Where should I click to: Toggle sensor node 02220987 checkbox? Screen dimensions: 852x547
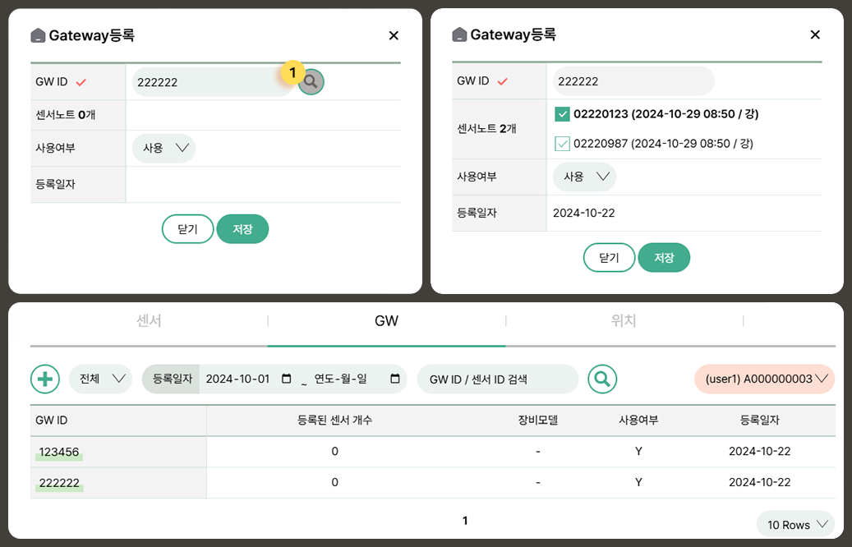562,144
